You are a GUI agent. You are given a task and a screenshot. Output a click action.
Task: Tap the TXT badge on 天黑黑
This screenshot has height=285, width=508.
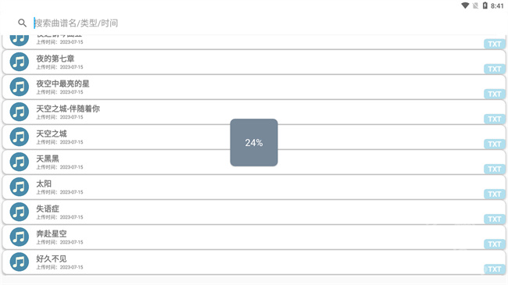click(x=495, y=169)
